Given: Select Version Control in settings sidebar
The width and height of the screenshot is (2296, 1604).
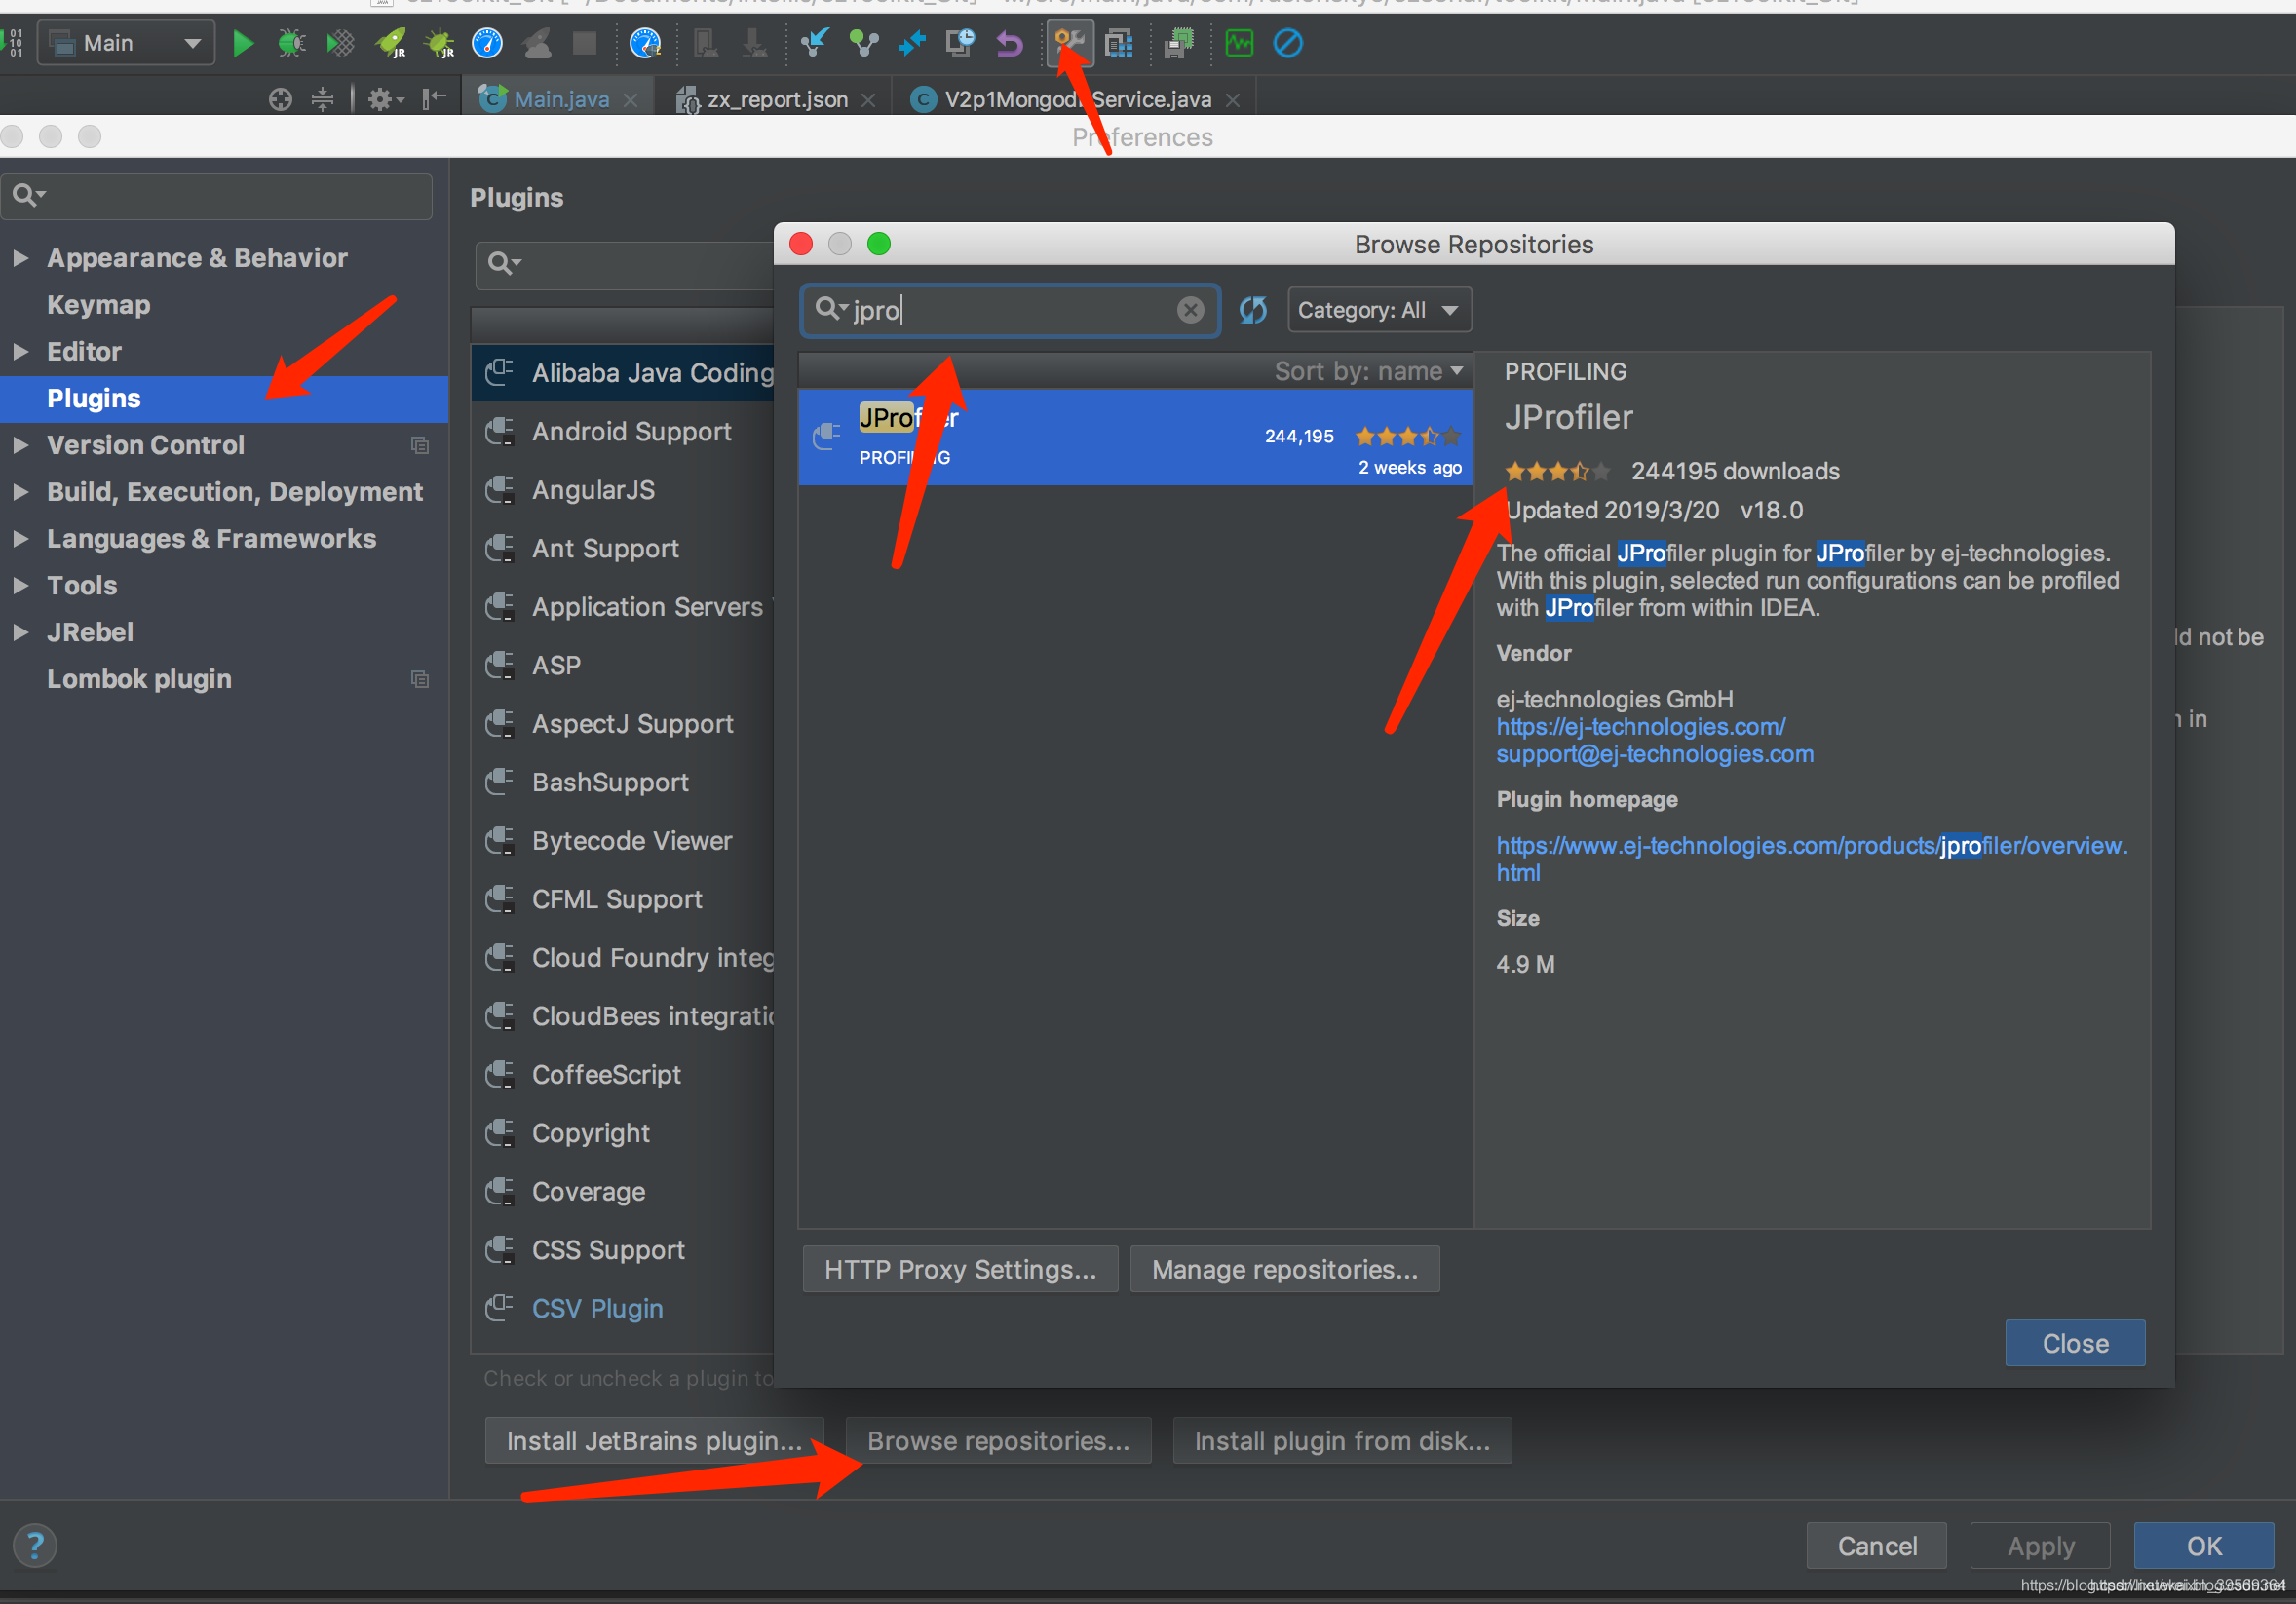Looking at the screenshot, I should tap(146, 445).
